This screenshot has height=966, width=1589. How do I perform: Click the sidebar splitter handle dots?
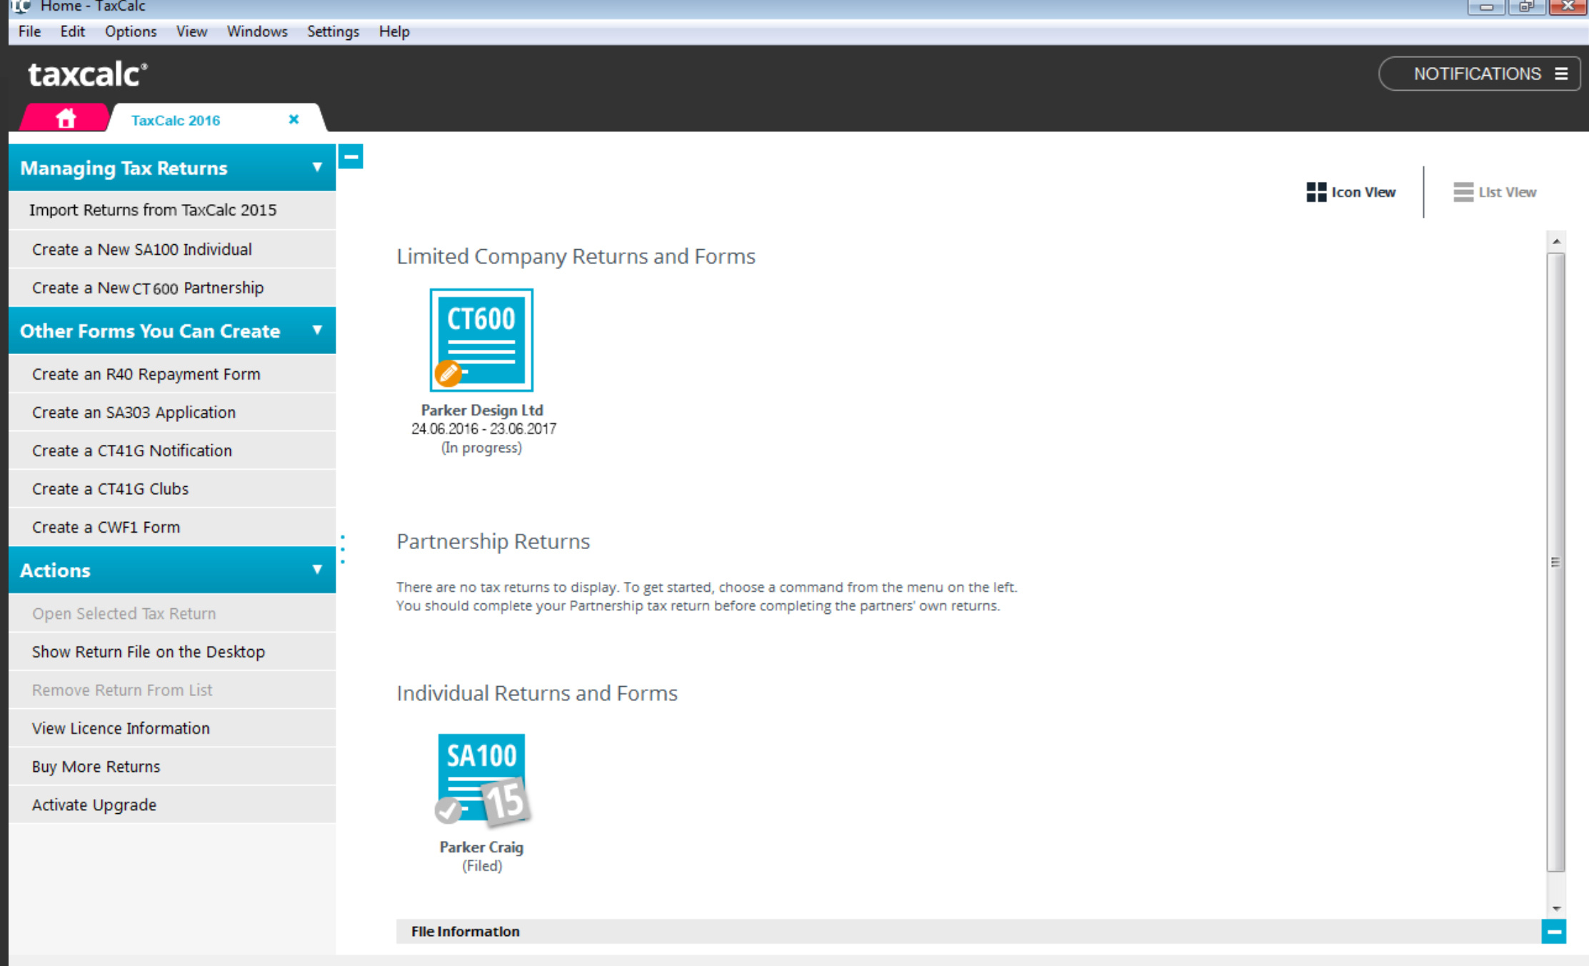(343, 549)
